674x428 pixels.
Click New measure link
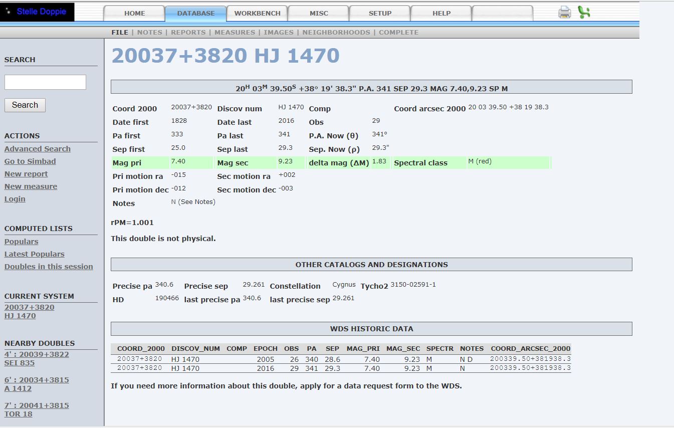[31, 186]
